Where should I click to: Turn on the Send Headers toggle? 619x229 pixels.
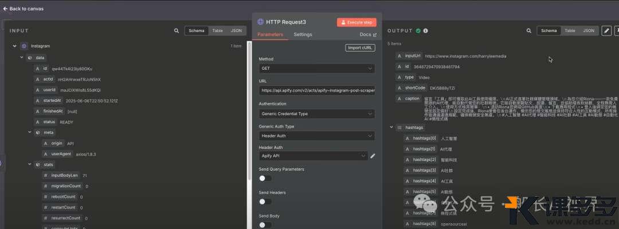click(265, 202)
